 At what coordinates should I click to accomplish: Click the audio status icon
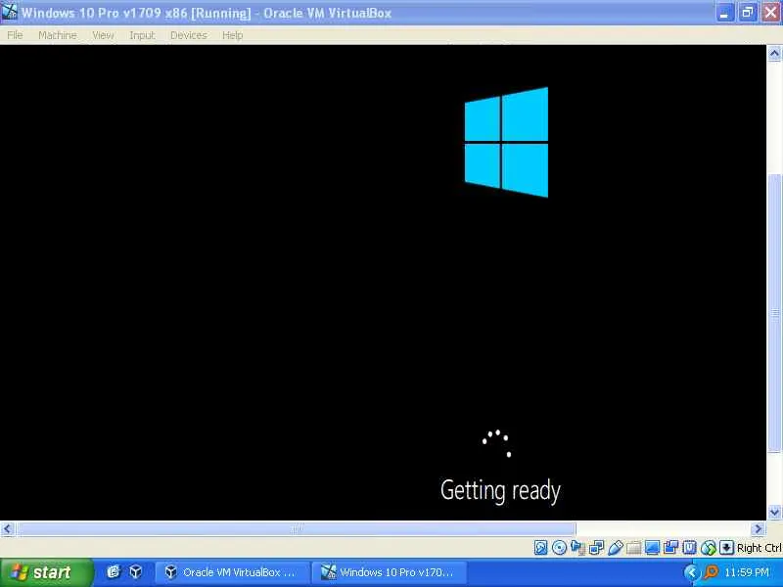point(577,548)
